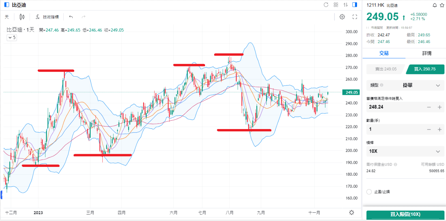This screenshot has height=221, width=446.
Task: Collapse the indicator legend showing 5
Action: pos(11,37)
